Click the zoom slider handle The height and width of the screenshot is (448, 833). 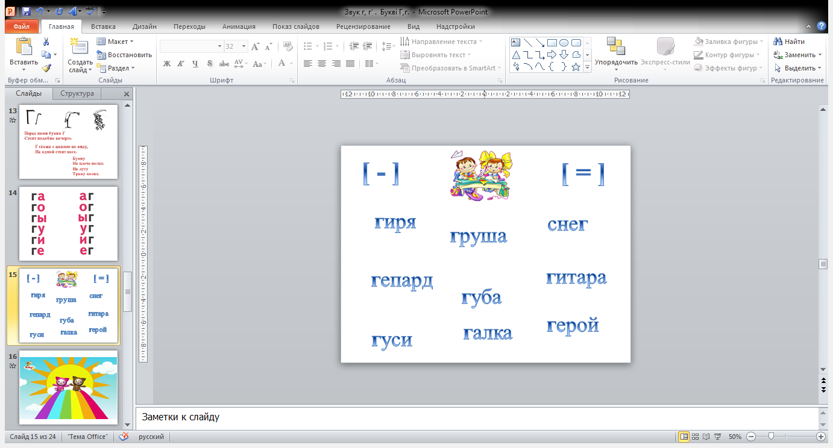point(770,437)
